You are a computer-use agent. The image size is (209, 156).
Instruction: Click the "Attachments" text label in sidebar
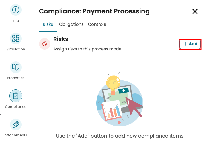(x=16, y=135)
